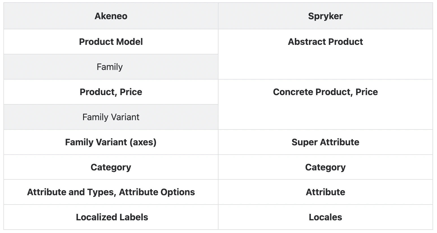Click the word (axes) in Family Variant

tap(143, 142)
